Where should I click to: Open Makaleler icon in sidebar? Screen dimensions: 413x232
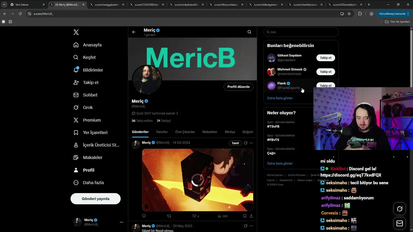76,158
